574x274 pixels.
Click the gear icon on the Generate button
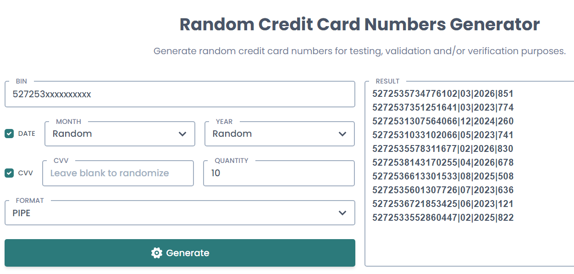157,253
